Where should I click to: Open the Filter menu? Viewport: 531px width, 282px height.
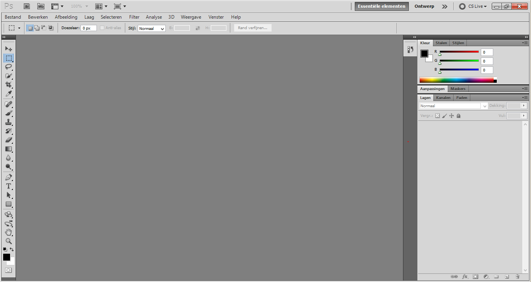click(x=134, y=17)
